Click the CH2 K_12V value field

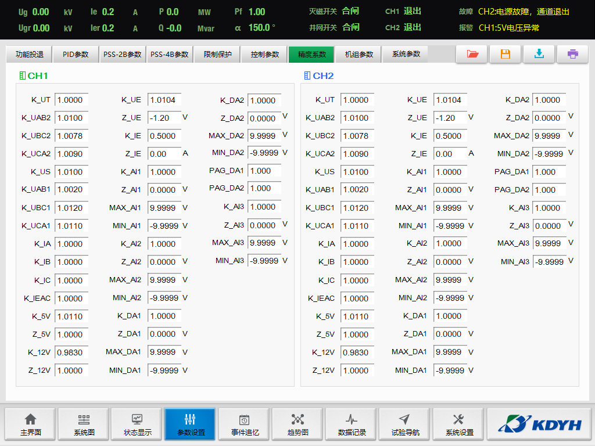[357, 353]
